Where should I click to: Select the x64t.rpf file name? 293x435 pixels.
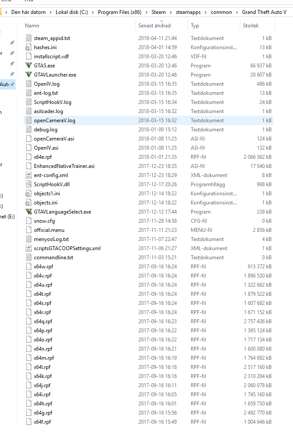43,294
